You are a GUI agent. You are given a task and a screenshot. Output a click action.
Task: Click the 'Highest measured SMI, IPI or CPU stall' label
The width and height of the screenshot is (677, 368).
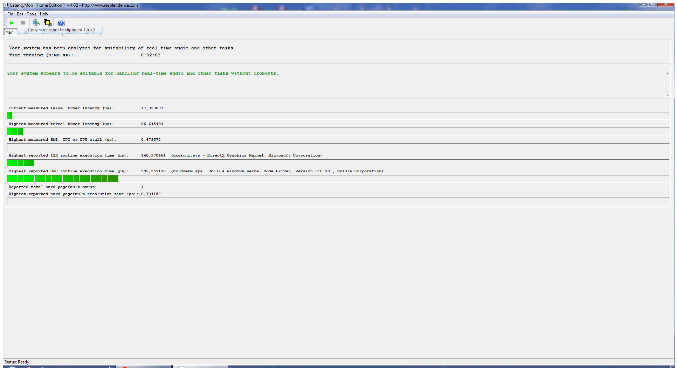(62, 139)
